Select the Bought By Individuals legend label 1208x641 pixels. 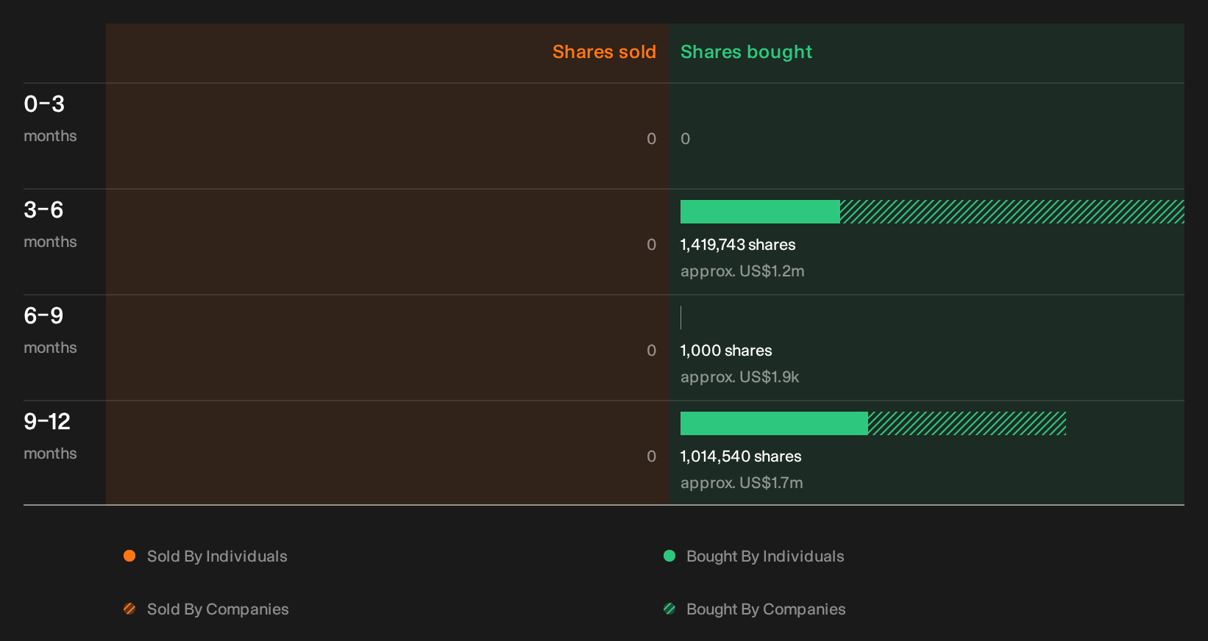click(765, 556)
